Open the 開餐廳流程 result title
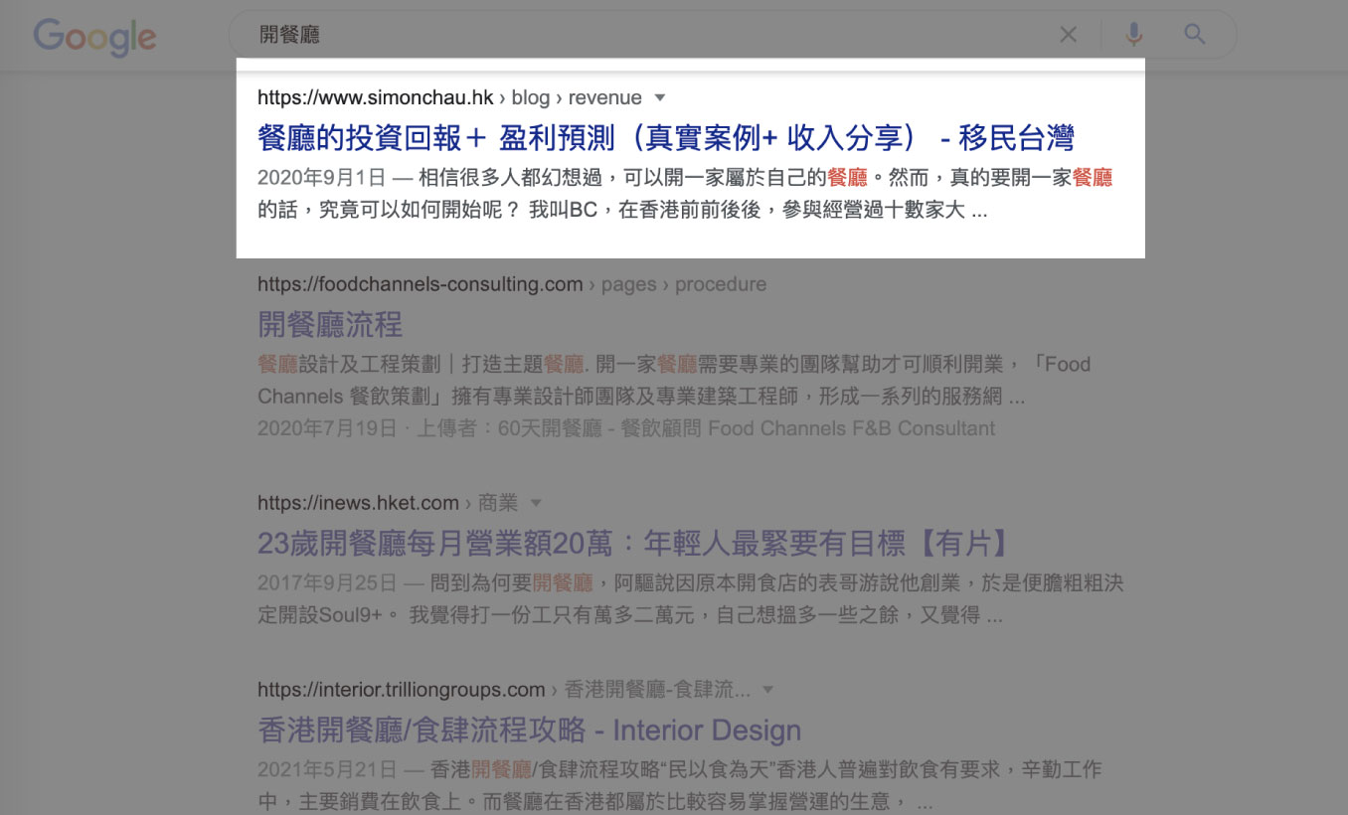This screenshot has height=815, width=1348. pos(330,324)
